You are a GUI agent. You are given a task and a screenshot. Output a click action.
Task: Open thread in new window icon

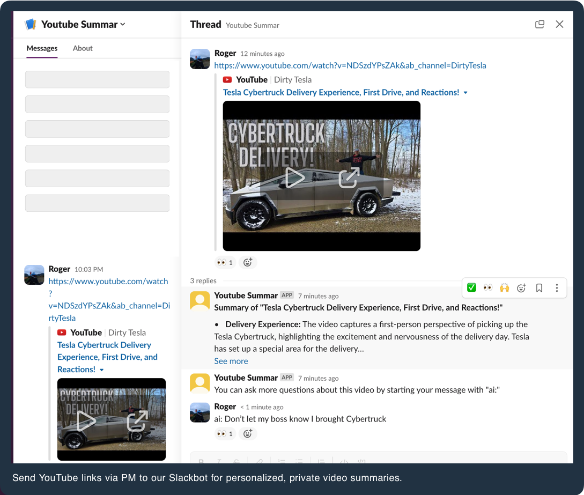coord(539,25)
